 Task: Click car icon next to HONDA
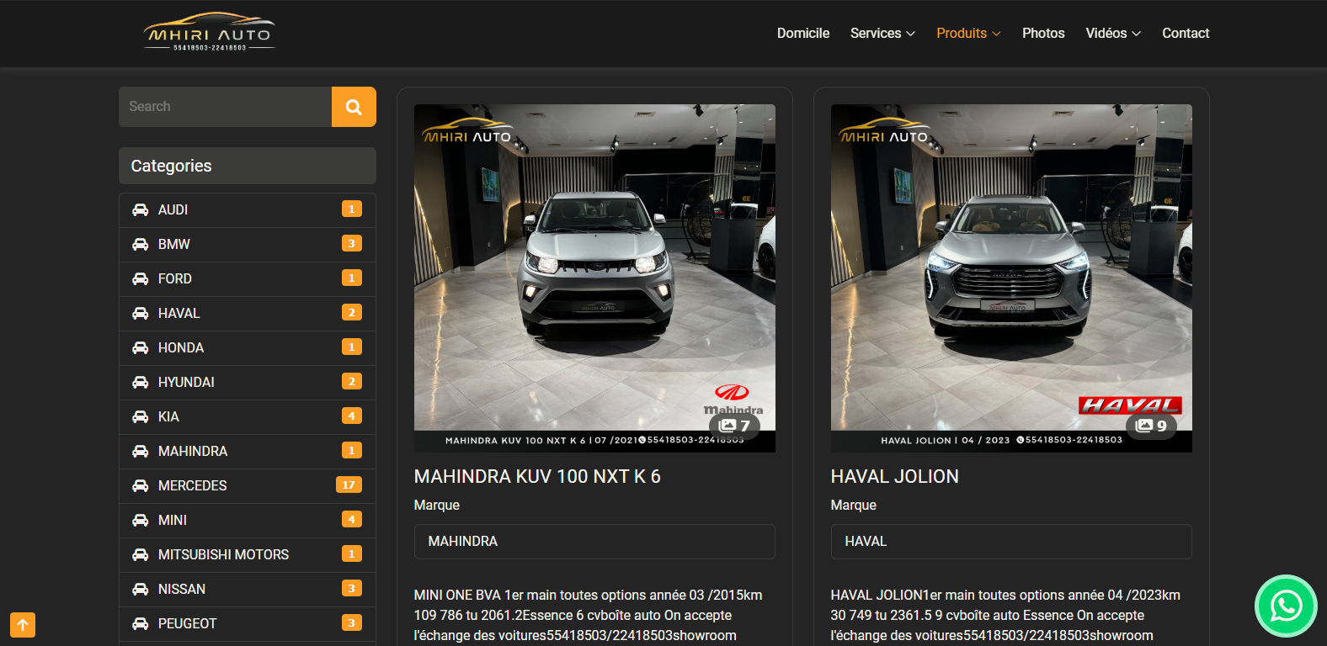(140, 347)
